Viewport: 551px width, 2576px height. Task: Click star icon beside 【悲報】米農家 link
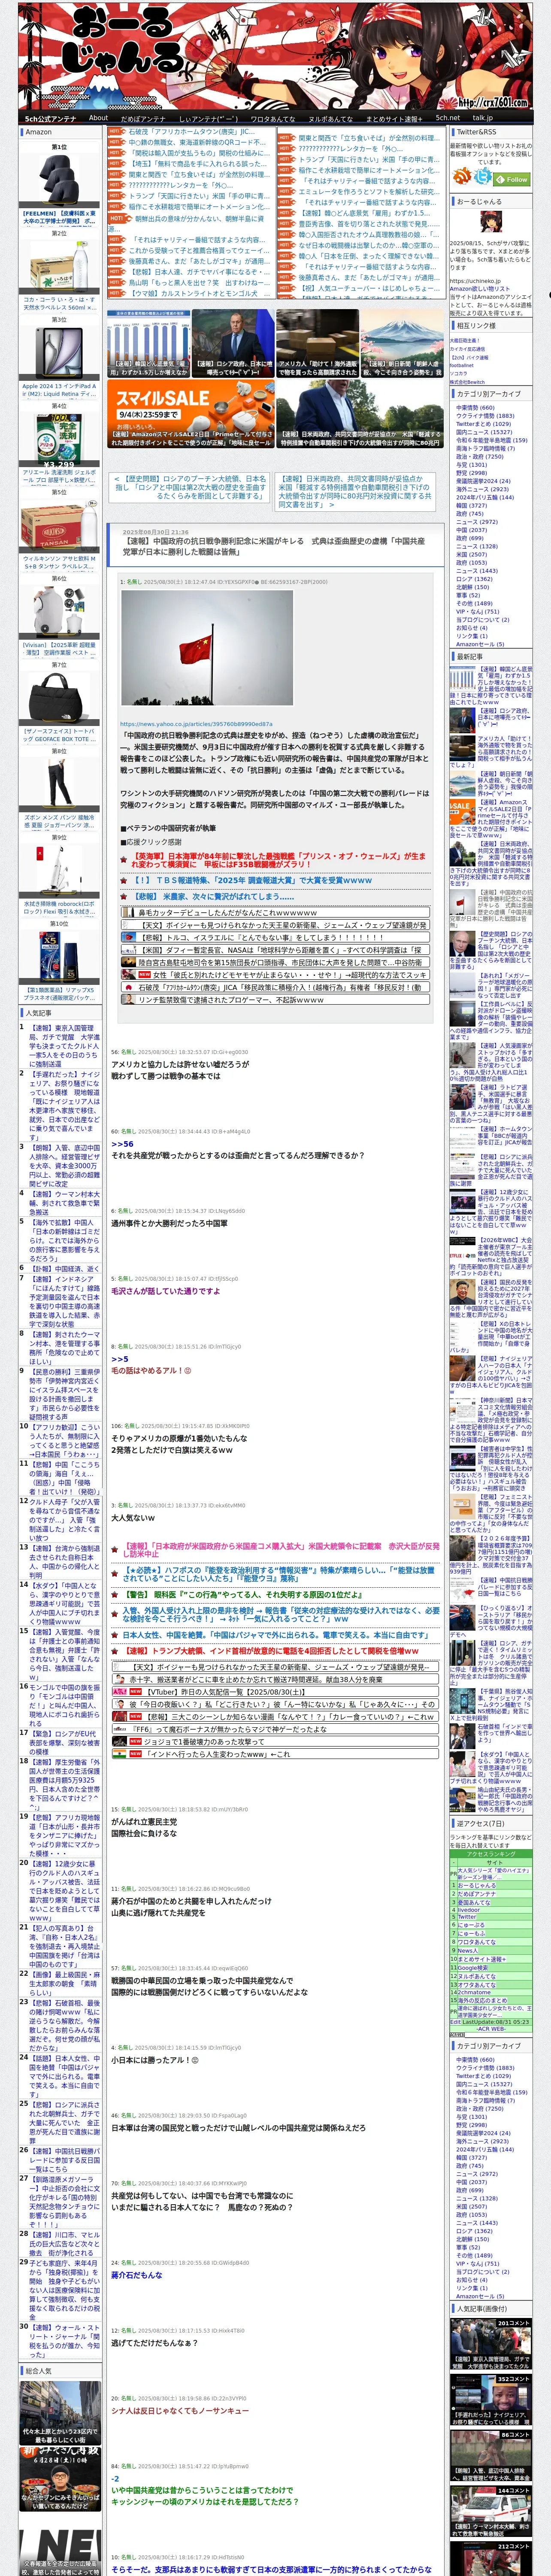pos(124,897)
